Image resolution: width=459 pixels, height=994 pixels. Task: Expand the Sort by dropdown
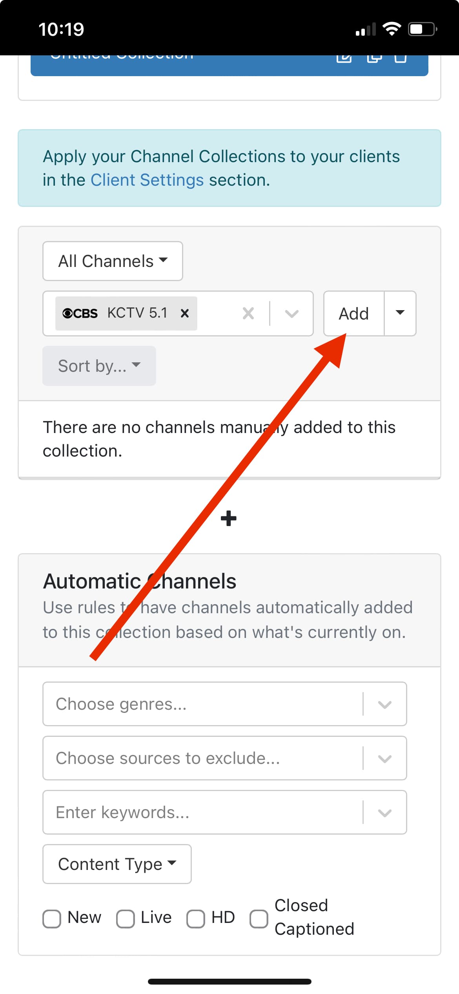pos(99,366)
